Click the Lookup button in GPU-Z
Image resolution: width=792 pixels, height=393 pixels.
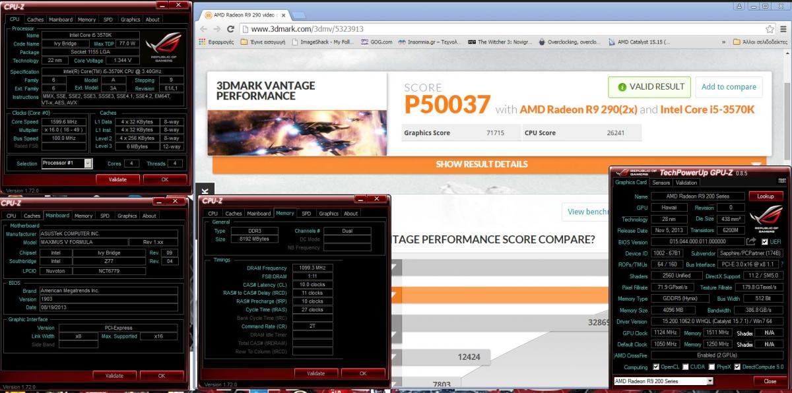pos(766,196)
